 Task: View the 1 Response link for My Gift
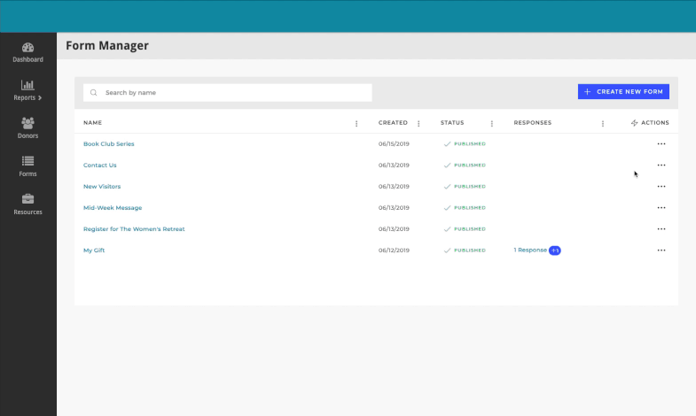pyautogui.click(x=530, y=250)
